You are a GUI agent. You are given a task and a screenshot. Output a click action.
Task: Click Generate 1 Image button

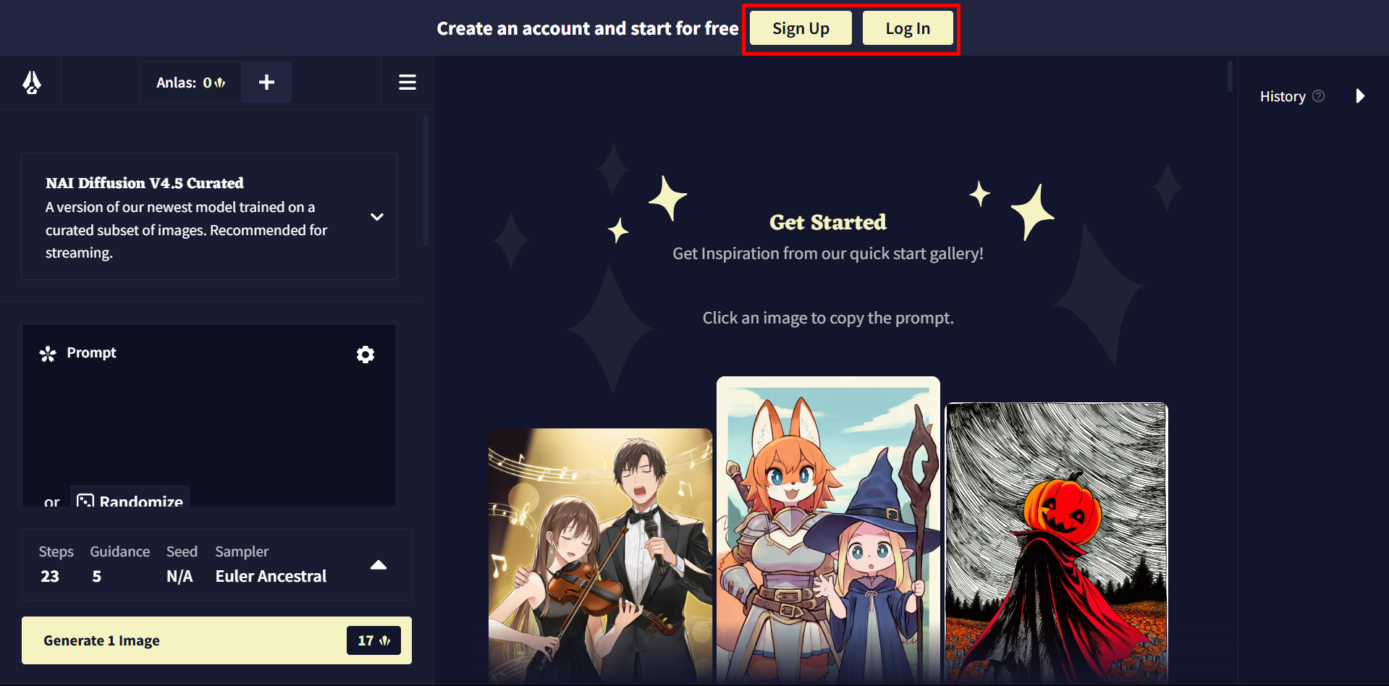point(216,640)
